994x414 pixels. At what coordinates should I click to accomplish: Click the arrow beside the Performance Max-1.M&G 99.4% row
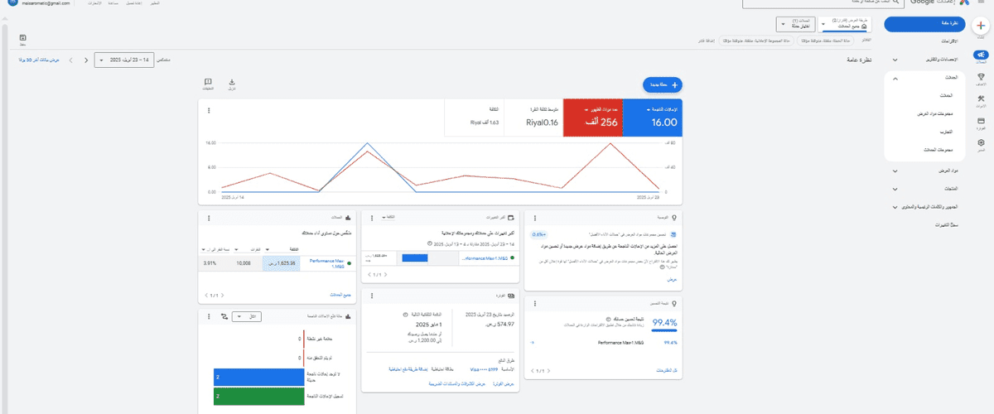click(x=531, y=342)
